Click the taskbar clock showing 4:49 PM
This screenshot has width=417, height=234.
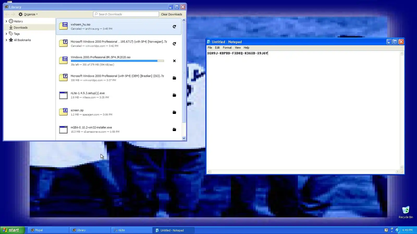tap(407, 230)
